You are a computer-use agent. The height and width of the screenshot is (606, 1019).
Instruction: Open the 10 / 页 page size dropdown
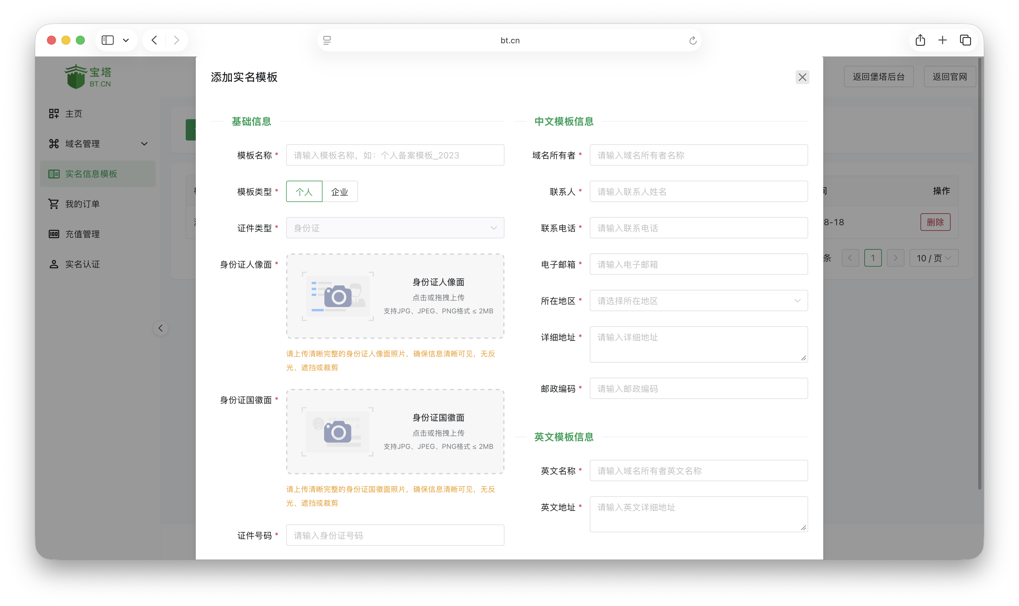pos(934,258)
